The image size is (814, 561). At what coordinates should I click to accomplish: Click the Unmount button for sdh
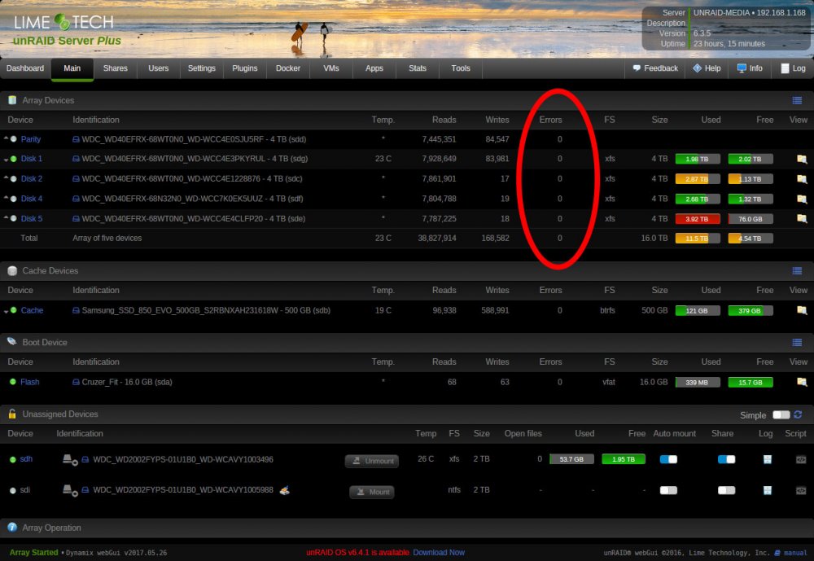pos(372,461)
